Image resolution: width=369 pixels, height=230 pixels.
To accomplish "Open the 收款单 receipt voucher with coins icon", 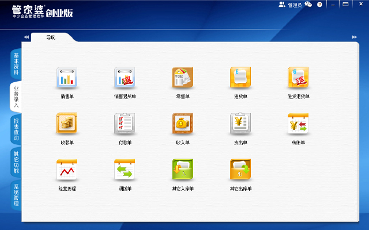I will click(67, 124).
